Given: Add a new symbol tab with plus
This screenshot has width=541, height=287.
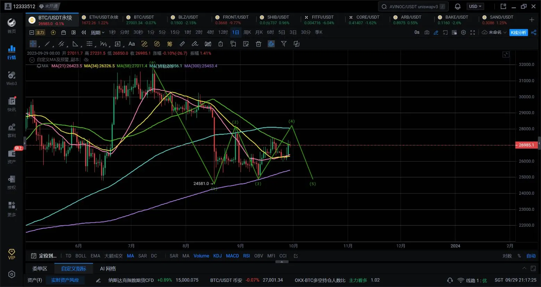Looking at the screenshot, I should (532, 20).
